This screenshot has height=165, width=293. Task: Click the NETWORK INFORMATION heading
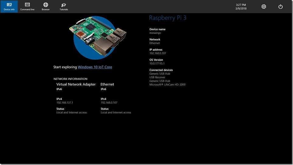pos(71,79)
